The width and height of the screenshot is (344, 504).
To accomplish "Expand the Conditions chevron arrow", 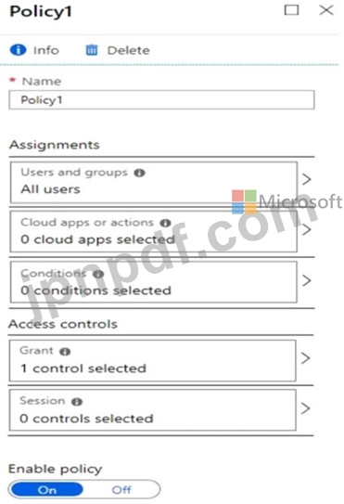I will click(307, 280).
